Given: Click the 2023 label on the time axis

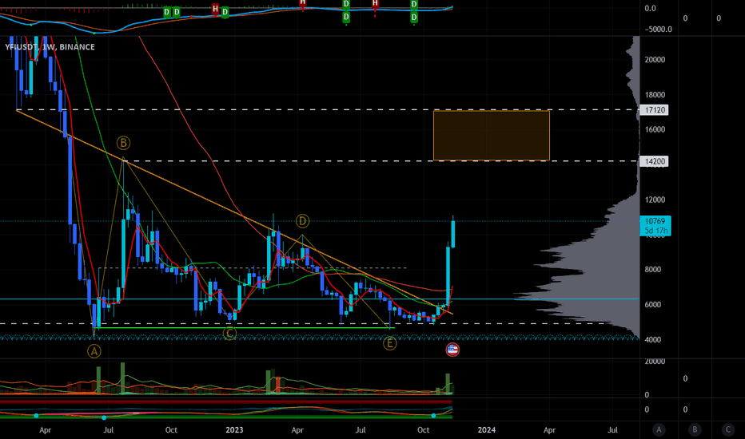Looking at the screenshot, I should click(234, 430).
